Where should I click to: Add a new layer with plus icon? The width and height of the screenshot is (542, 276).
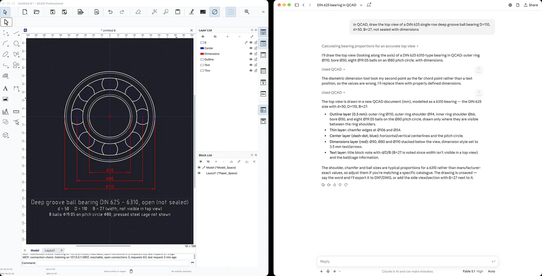point(227,37)
